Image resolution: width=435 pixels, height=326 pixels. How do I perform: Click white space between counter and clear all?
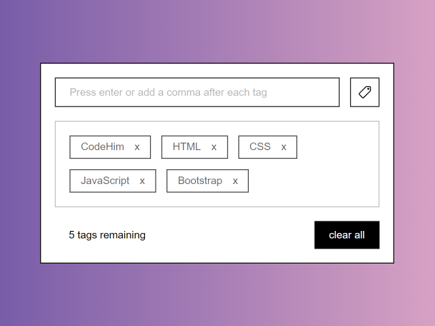click(x=230, y=235)
